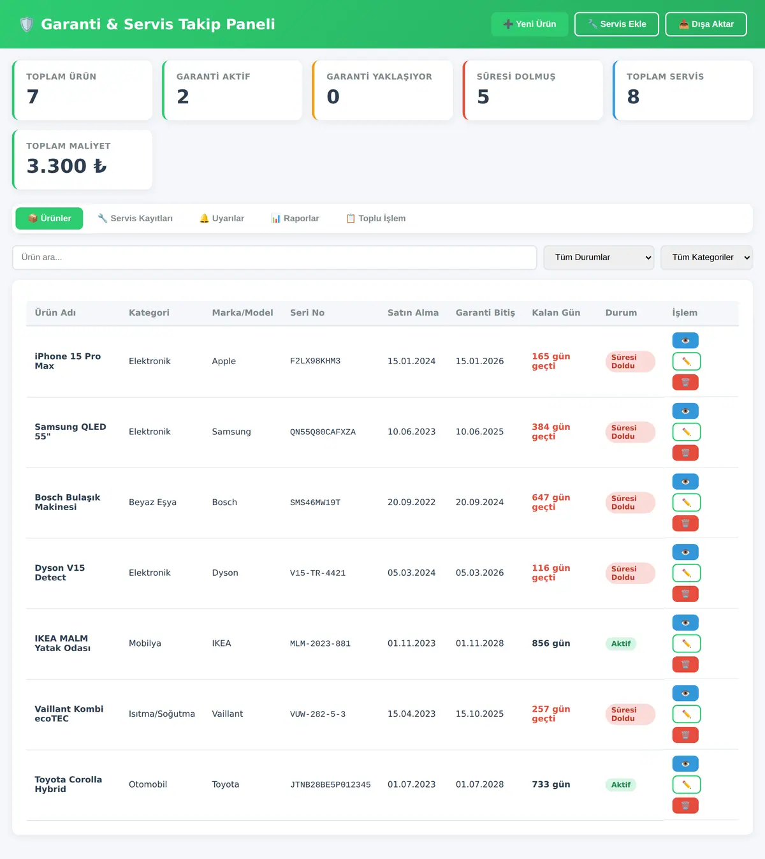Edit the Toyota Corolla Hybrid entry
Screen dimensions: 765x859
pos(687,785)
